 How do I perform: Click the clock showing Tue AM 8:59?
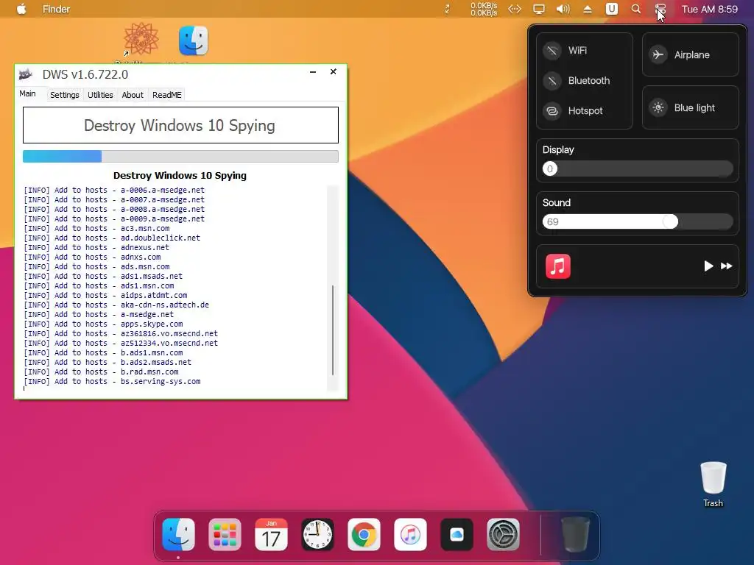click(x=710, y=9)
